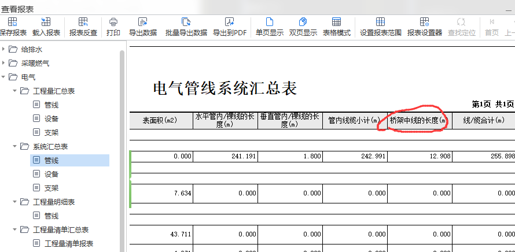
Task: Open 管线 under 工程量明细表
Action: [46, 216]
